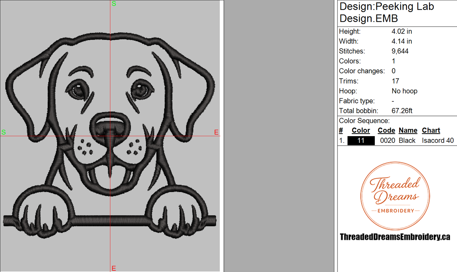Click the total bobbin value 67.26ft
Image resolution: width=457 pixels, height=272 pixels.
[x=402, y=111]
